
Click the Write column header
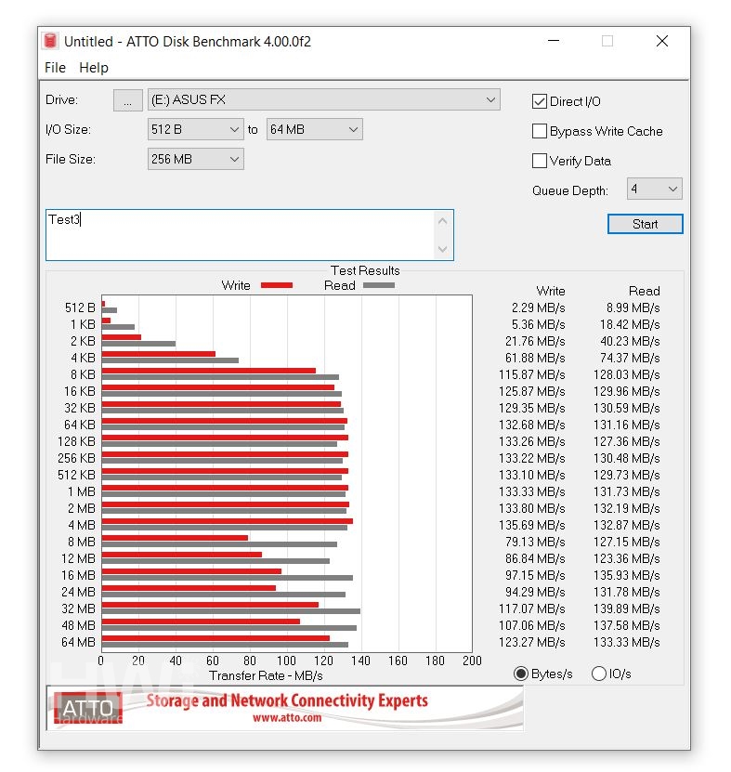[551, 291]
